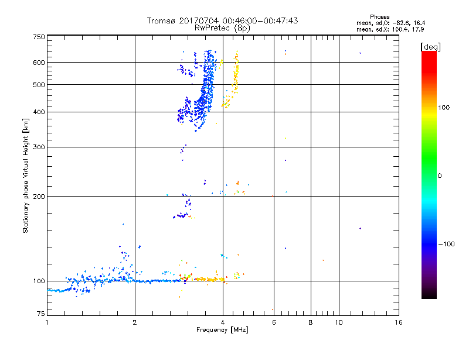Click the plot title 'Tromsø 20170704 00:46:00-00:47:43'

click(x=222, y=20)
